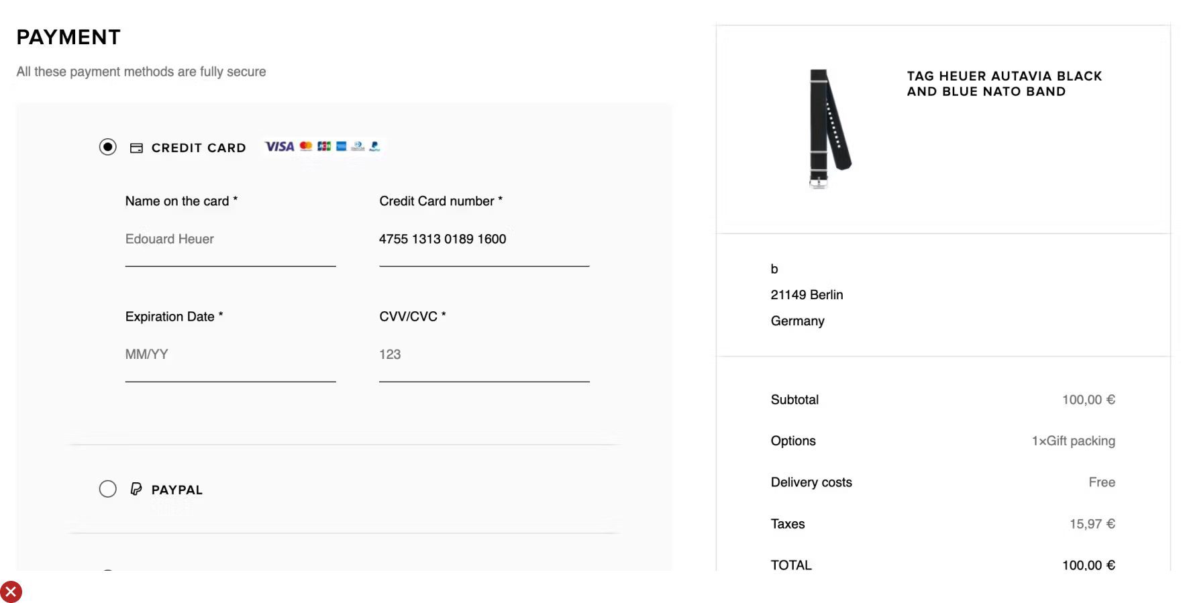Click the credit card outline icon
The height and width of the screenshot is (603, 1181).
[x=136, y=148]
